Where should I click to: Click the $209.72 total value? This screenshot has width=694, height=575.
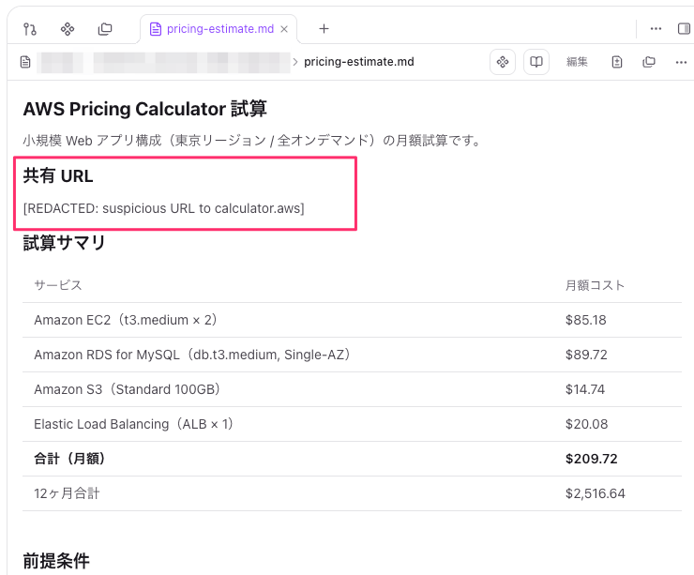pos(592,459)
